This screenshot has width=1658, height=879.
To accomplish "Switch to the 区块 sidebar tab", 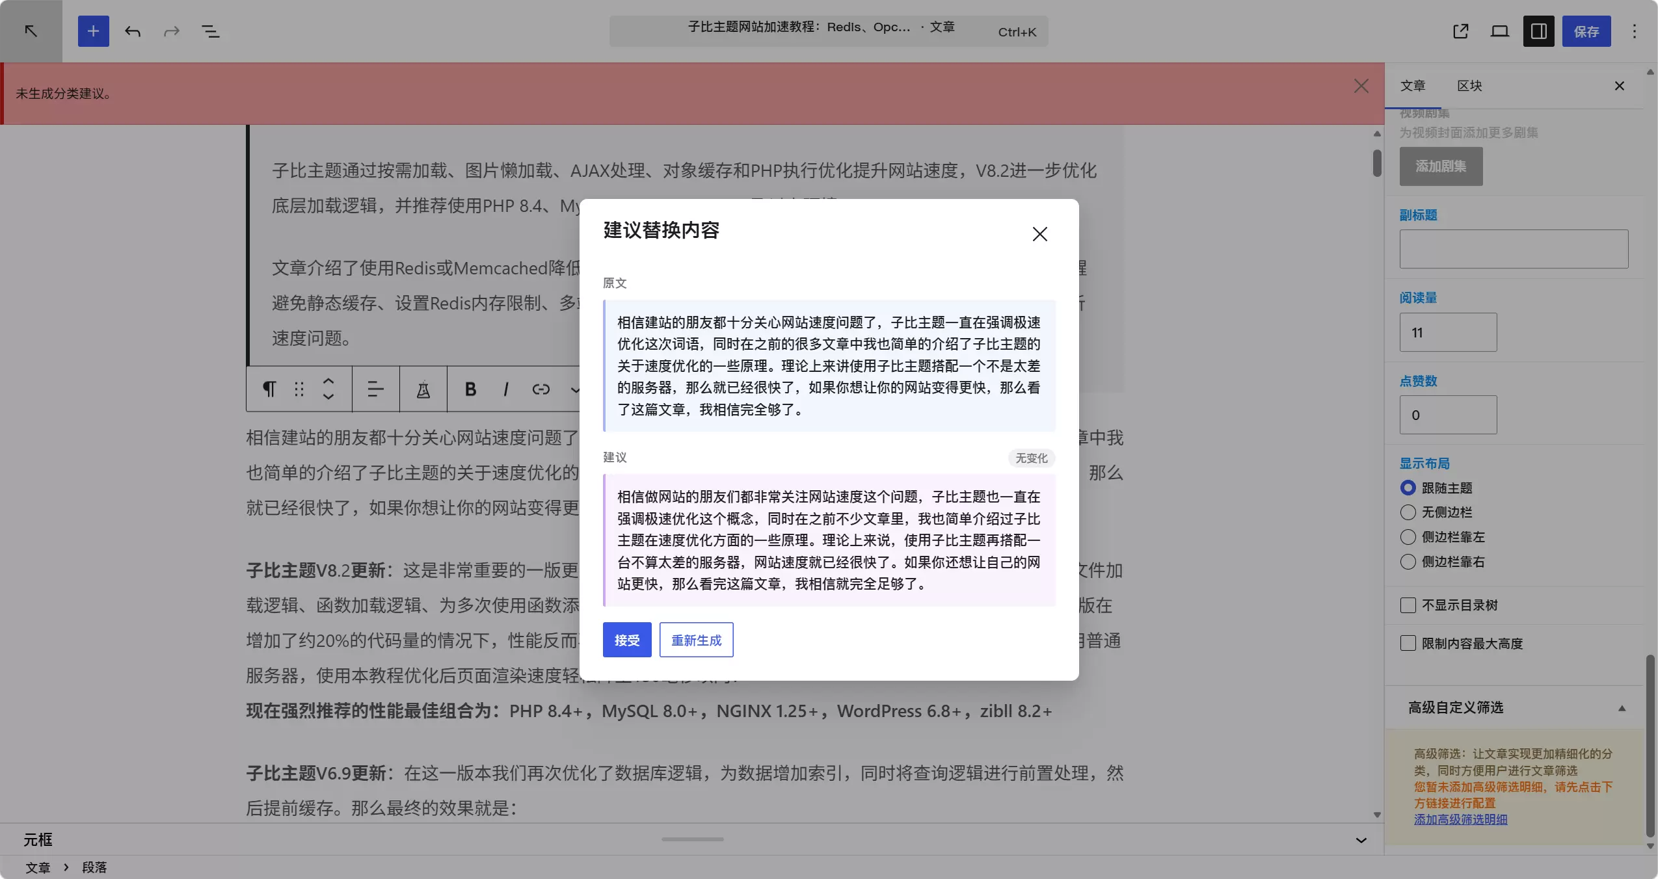I will point(1469,86).
